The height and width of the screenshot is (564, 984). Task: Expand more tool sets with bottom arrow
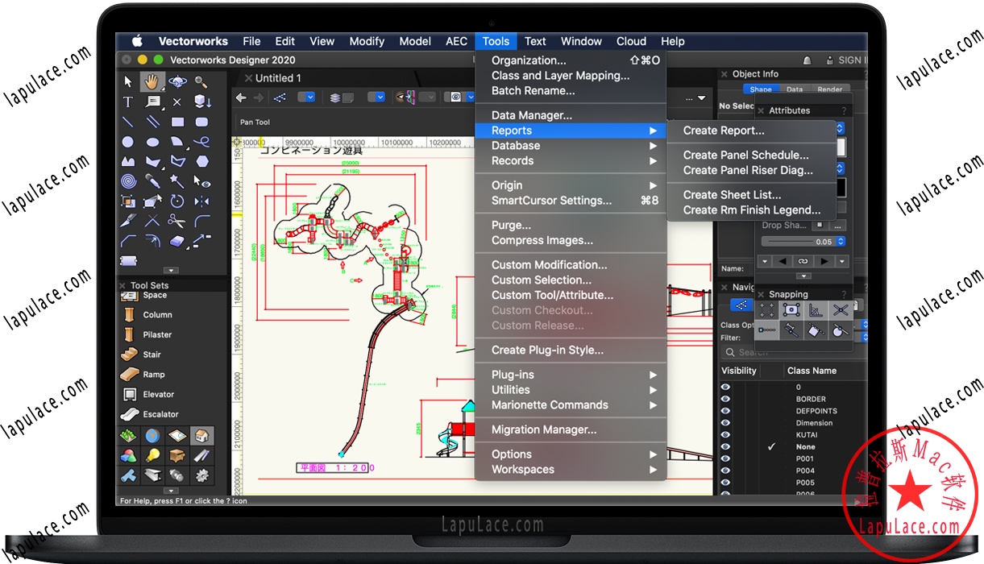click(x=170, y=490)
